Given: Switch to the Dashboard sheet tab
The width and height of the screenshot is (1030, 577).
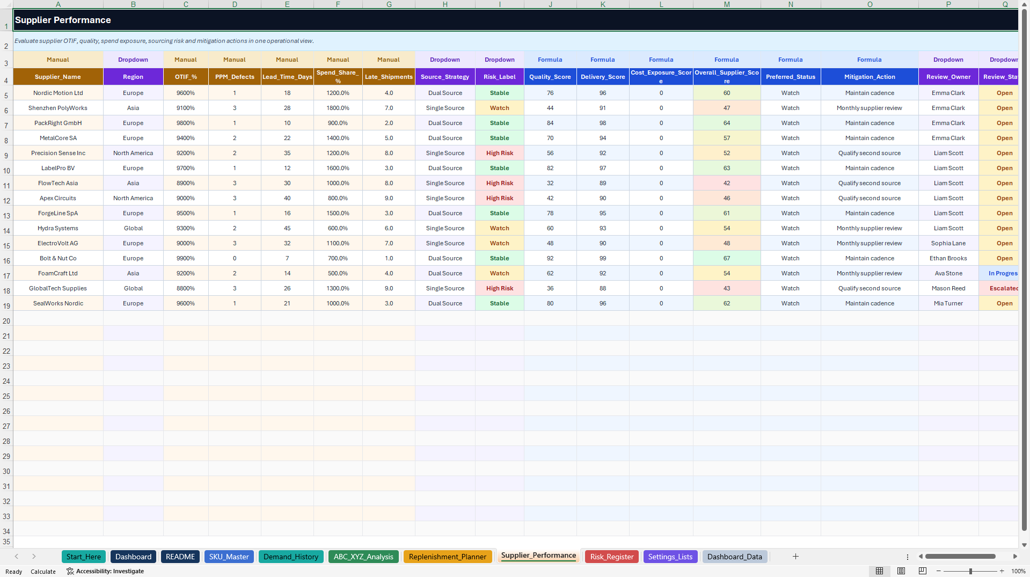Looking at the screenshot, I should 133,557.
